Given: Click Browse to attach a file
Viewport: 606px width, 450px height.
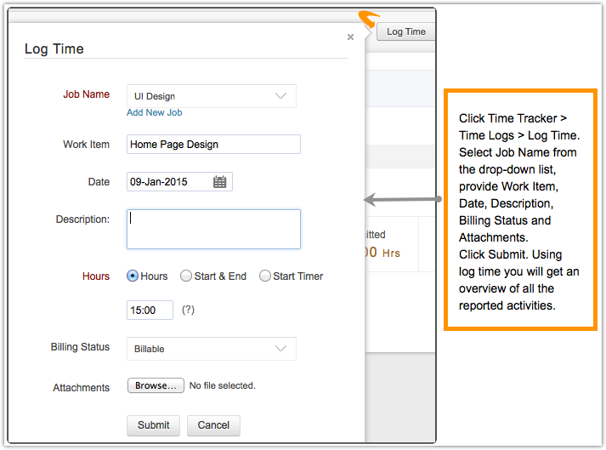Looking at the screenshot, I should tap(156, 385).
